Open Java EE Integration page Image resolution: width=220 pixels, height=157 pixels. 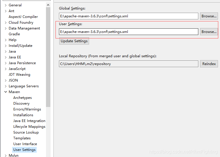[x=29, y=121]
